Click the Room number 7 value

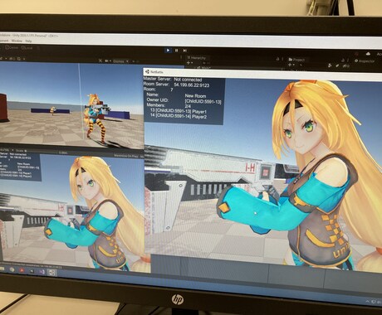(172, 90)
